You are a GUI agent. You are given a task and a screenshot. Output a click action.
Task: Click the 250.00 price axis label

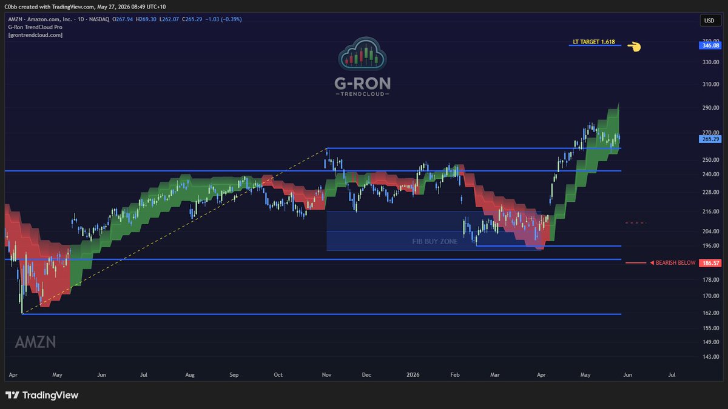[x=711, y=159]
